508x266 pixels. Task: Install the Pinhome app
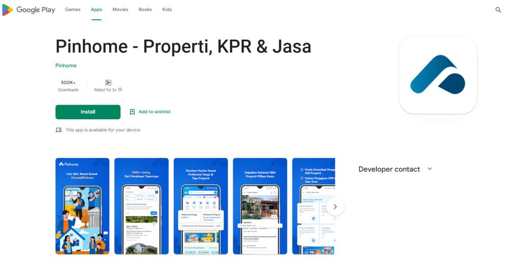pos(88,112)
